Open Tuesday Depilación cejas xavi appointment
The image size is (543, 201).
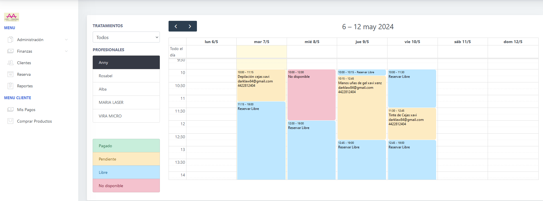pyautogui.click(x=261, y=85)
